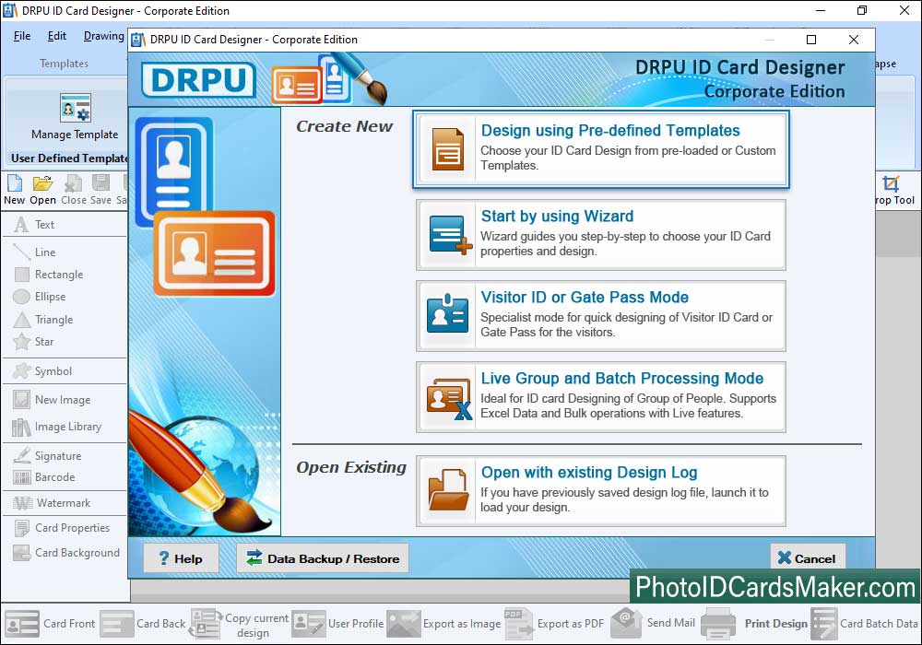Click the existing design log folder icon
The image size is (922, 645).
(448, 490)
